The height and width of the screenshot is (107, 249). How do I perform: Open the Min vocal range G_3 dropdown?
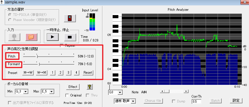point(21,91)
